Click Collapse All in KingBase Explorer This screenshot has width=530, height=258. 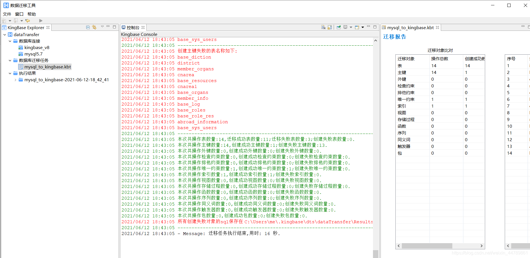[88, 27]
